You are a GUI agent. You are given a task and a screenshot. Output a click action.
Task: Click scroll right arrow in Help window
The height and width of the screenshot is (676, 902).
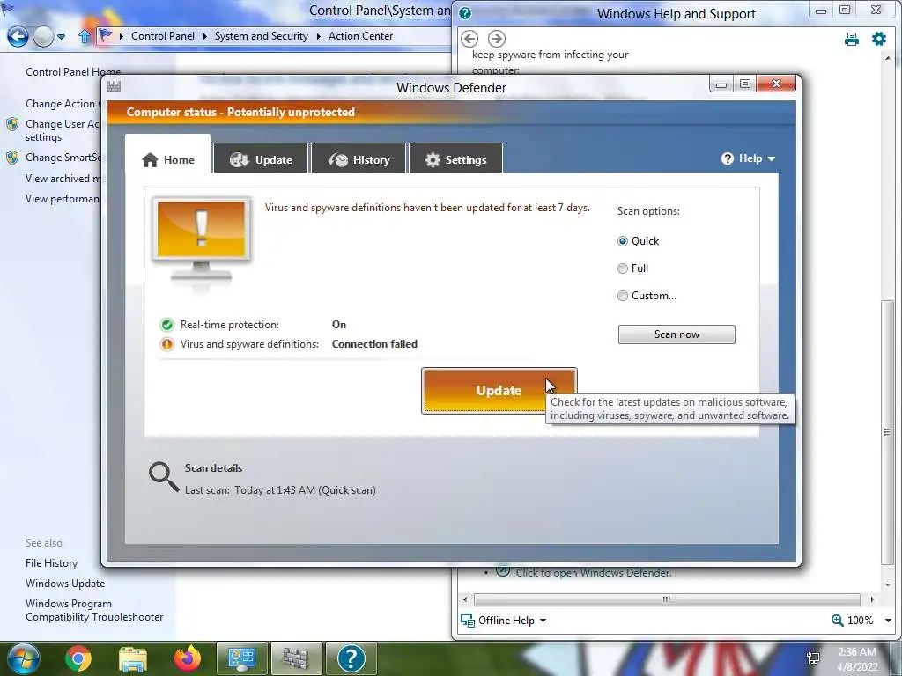pyautogui.click(x=872, y=599)
